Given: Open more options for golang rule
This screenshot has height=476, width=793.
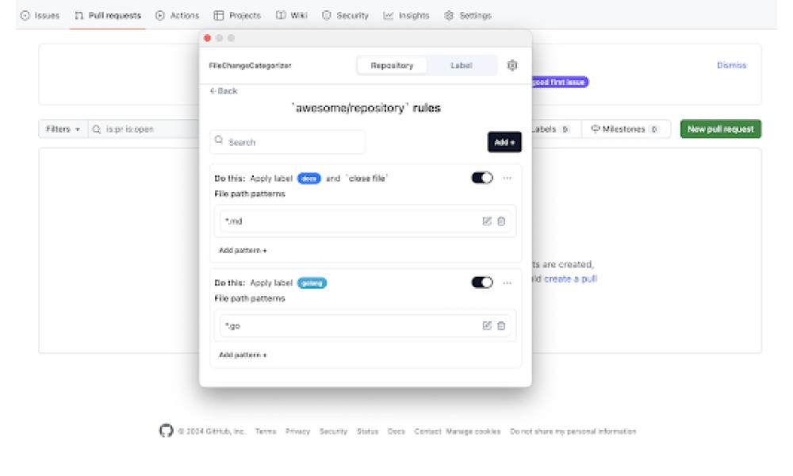Looking at the screenshot, I should pyautogui.click(x=508, y=282).
